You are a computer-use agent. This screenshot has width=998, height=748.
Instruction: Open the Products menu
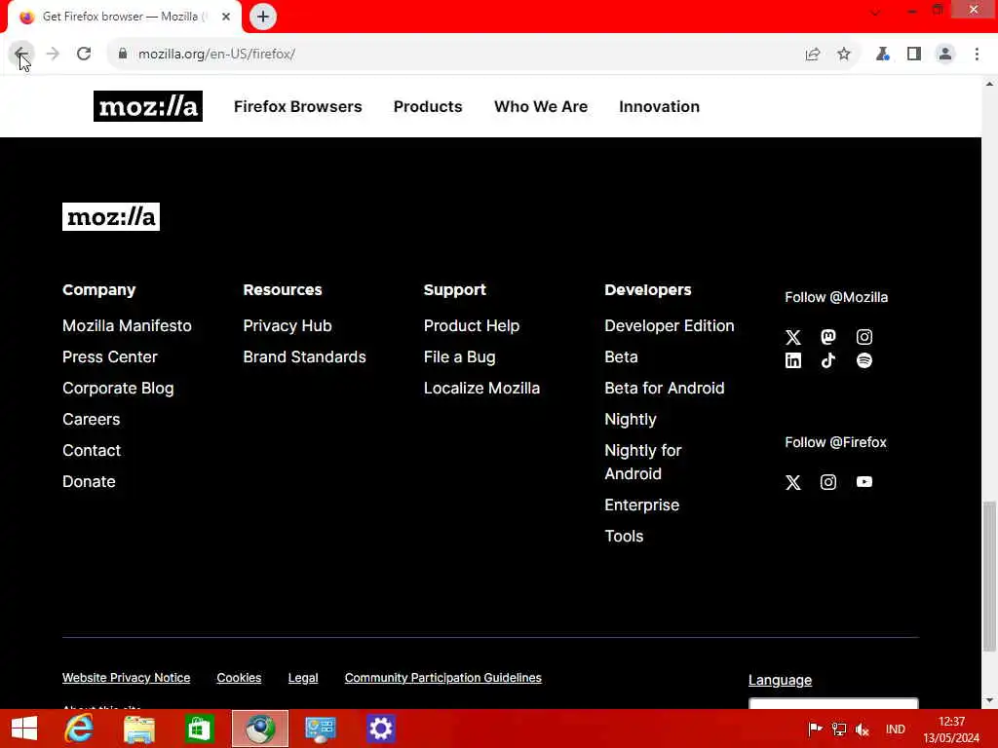coord(428,106)
